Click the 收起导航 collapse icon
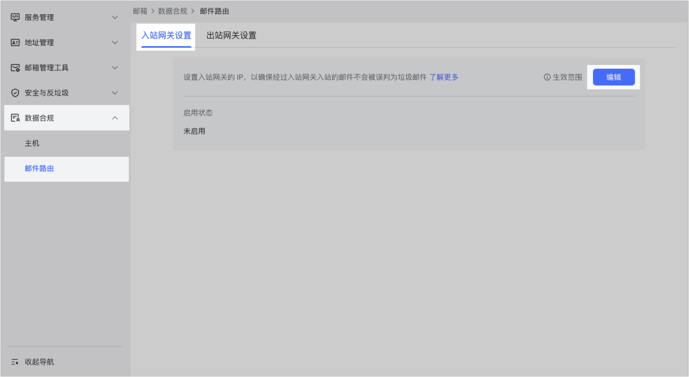 click(15, 362)
